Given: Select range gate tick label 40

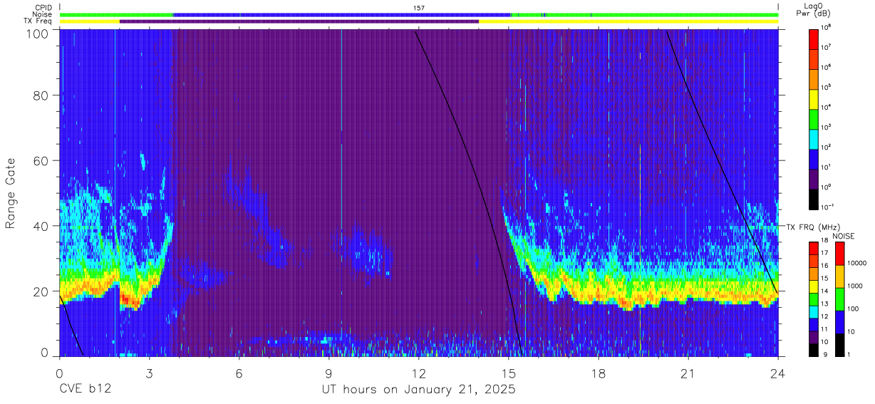Looking at the screenshot, I should click(41, 226).
